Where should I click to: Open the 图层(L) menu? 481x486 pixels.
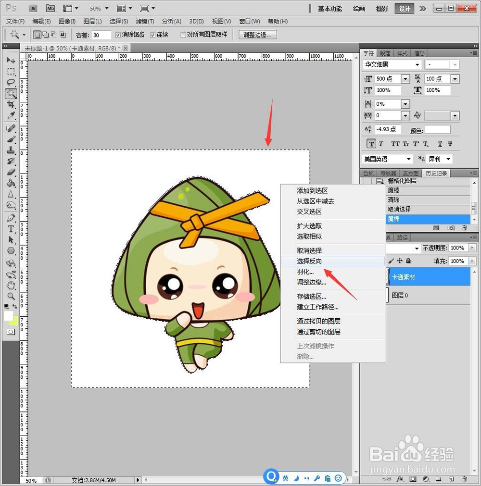coord(92,21)
